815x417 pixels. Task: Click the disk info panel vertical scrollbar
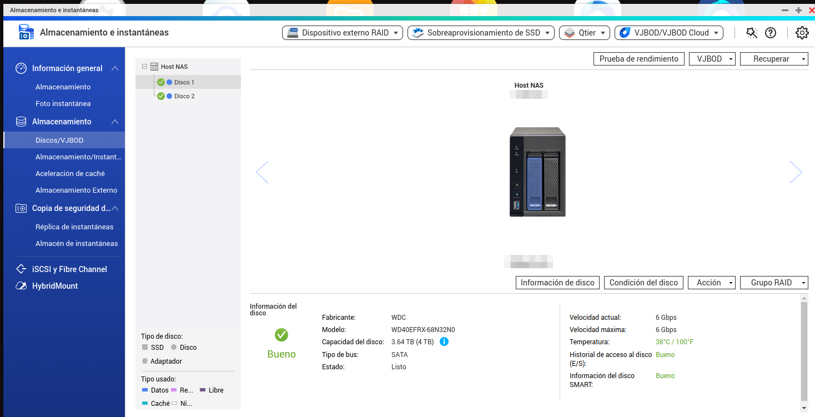(x=803, y=350)
